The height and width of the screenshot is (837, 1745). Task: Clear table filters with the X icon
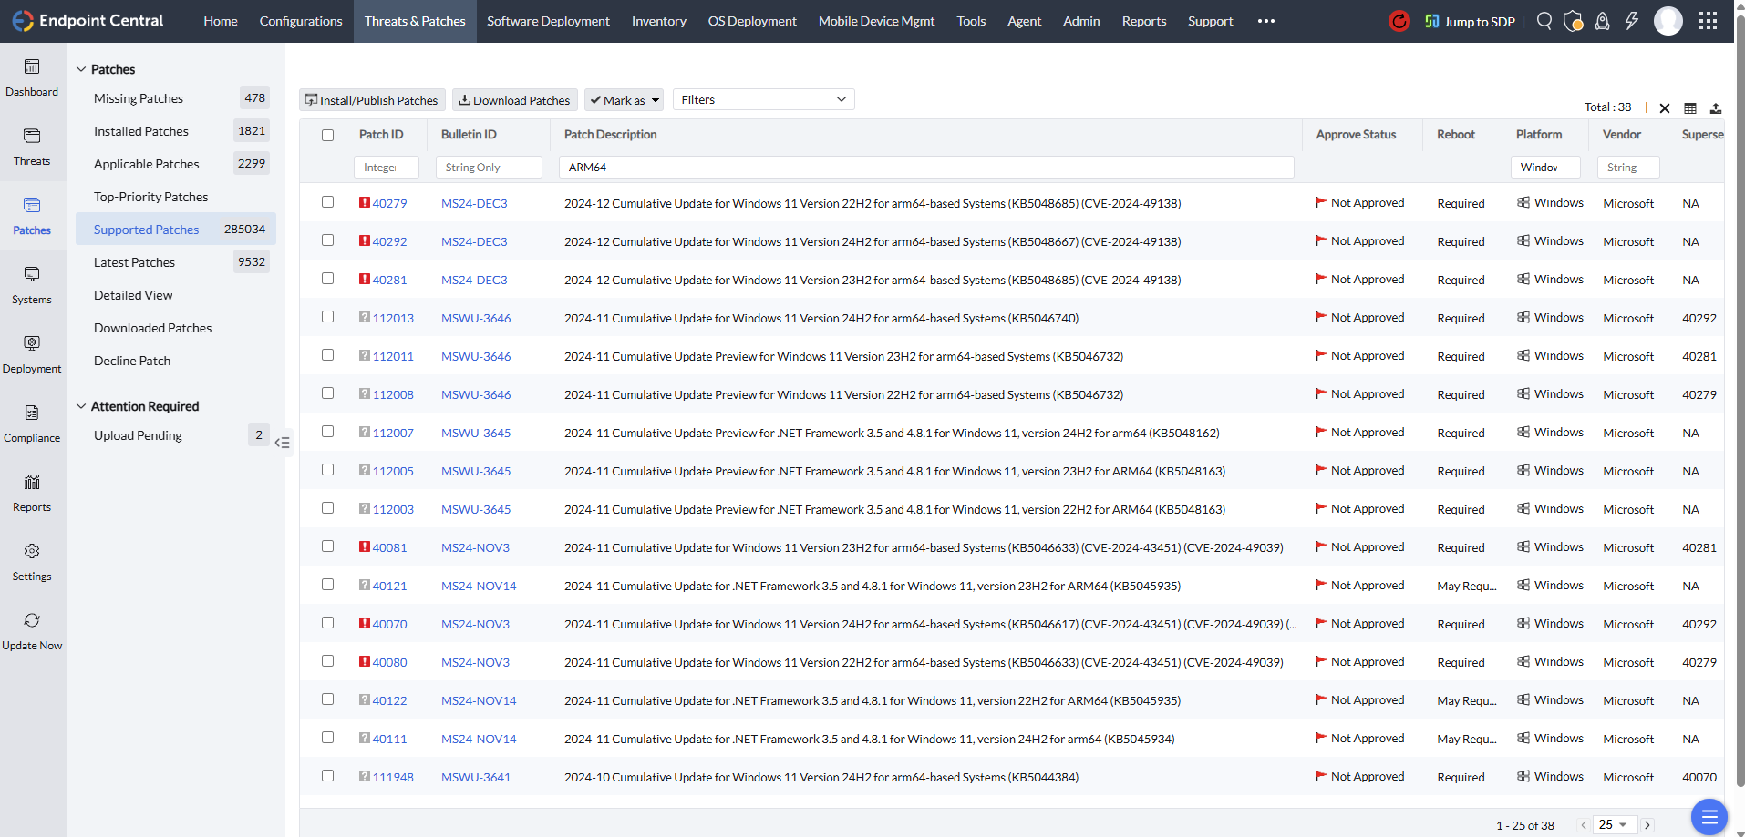click(1665, 108)
